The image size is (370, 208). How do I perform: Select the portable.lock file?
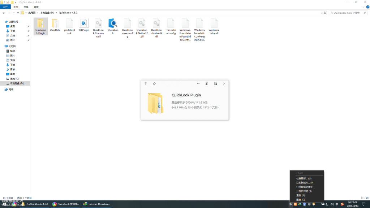click(69, 27)
